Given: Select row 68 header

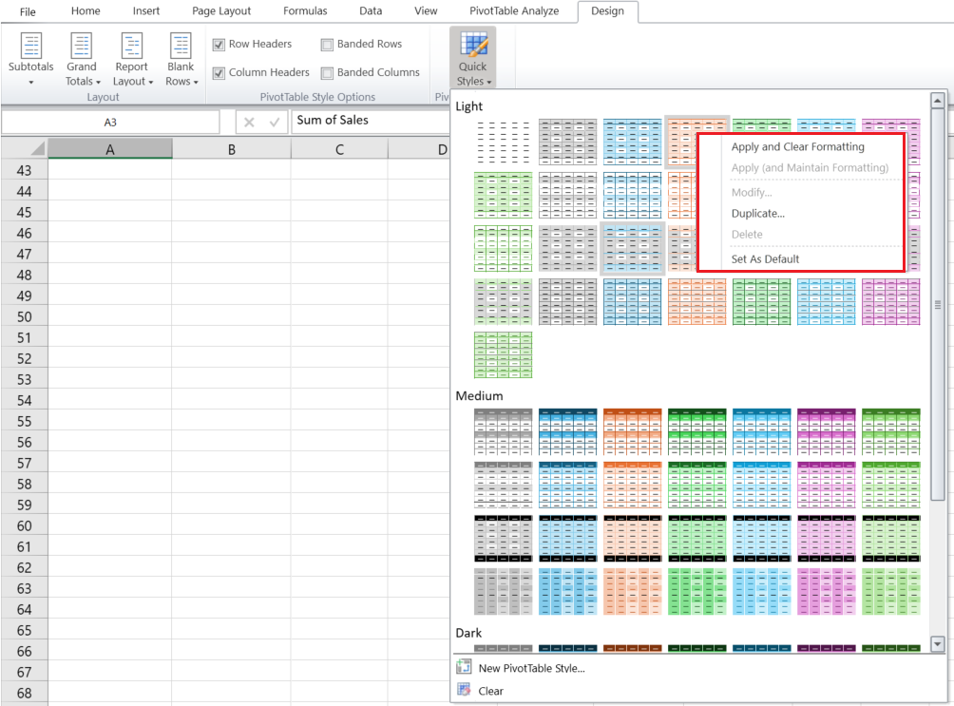Looking at the screenshot, I should point(25,693).
